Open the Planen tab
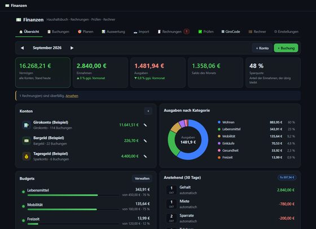The image size is (316, 229). (85, 32)
